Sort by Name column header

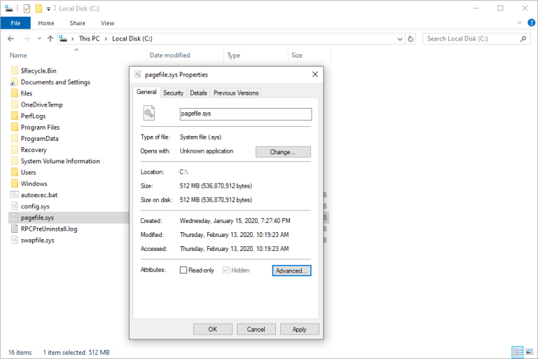coord(18,55)
